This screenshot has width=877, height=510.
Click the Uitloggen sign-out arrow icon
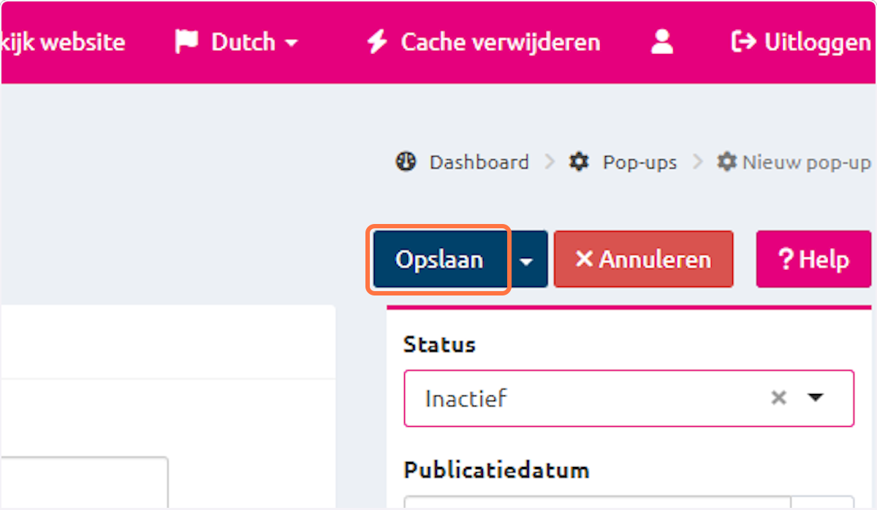[x=743, y=42]
